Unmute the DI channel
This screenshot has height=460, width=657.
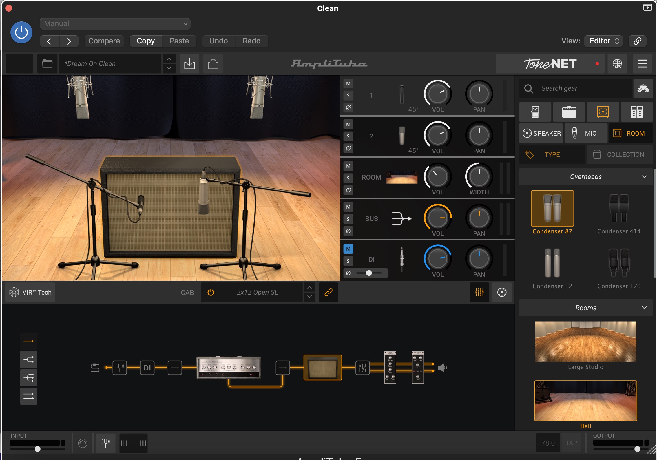348,249
